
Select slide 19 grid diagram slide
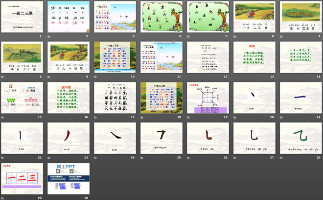coord(208,98)
